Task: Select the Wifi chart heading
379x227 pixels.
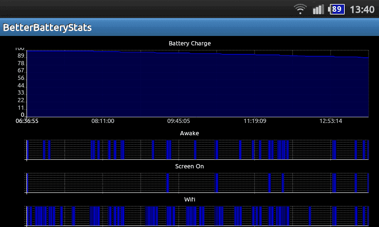Action: pos(189,200)
